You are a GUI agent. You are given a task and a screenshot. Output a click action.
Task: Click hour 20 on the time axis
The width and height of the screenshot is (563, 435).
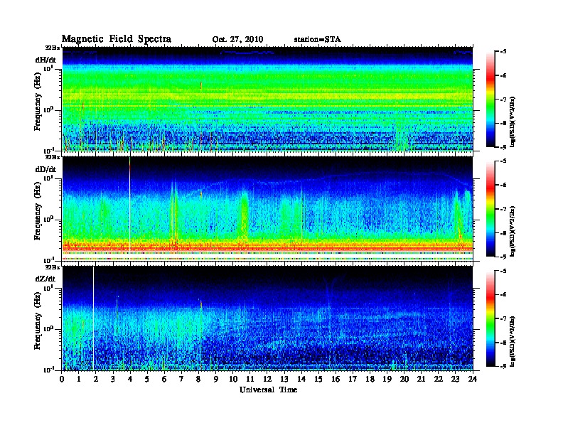coord(404,379)
